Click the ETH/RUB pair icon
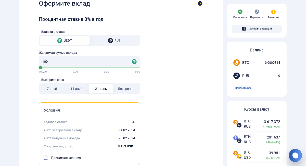 237,139
